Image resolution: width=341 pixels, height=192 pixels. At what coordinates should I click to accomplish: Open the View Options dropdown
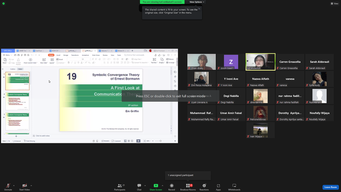pyautogui.click(x=197, y=2)
